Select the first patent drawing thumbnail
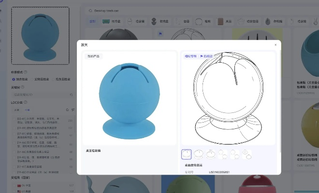Screen dimensions: 319x193 (187, 154)
